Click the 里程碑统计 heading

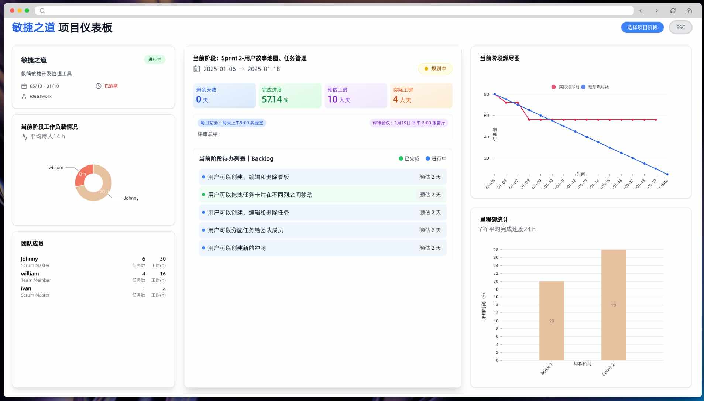(494, 220)
